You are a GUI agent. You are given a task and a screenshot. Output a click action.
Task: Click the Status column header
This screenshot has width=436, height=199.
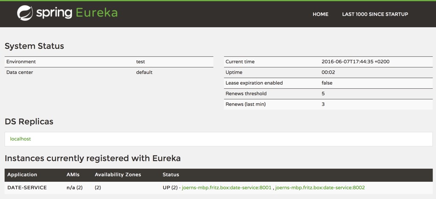[x=171, y=175]
